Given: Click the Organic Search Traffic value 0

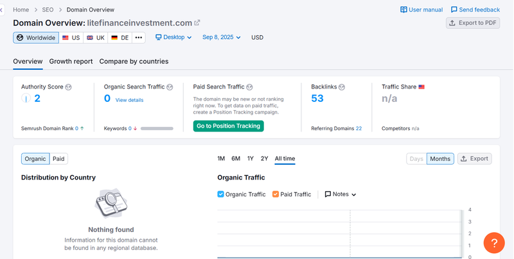Looking at the screenshot, I should pyautogui.click(x=107, y=98).
